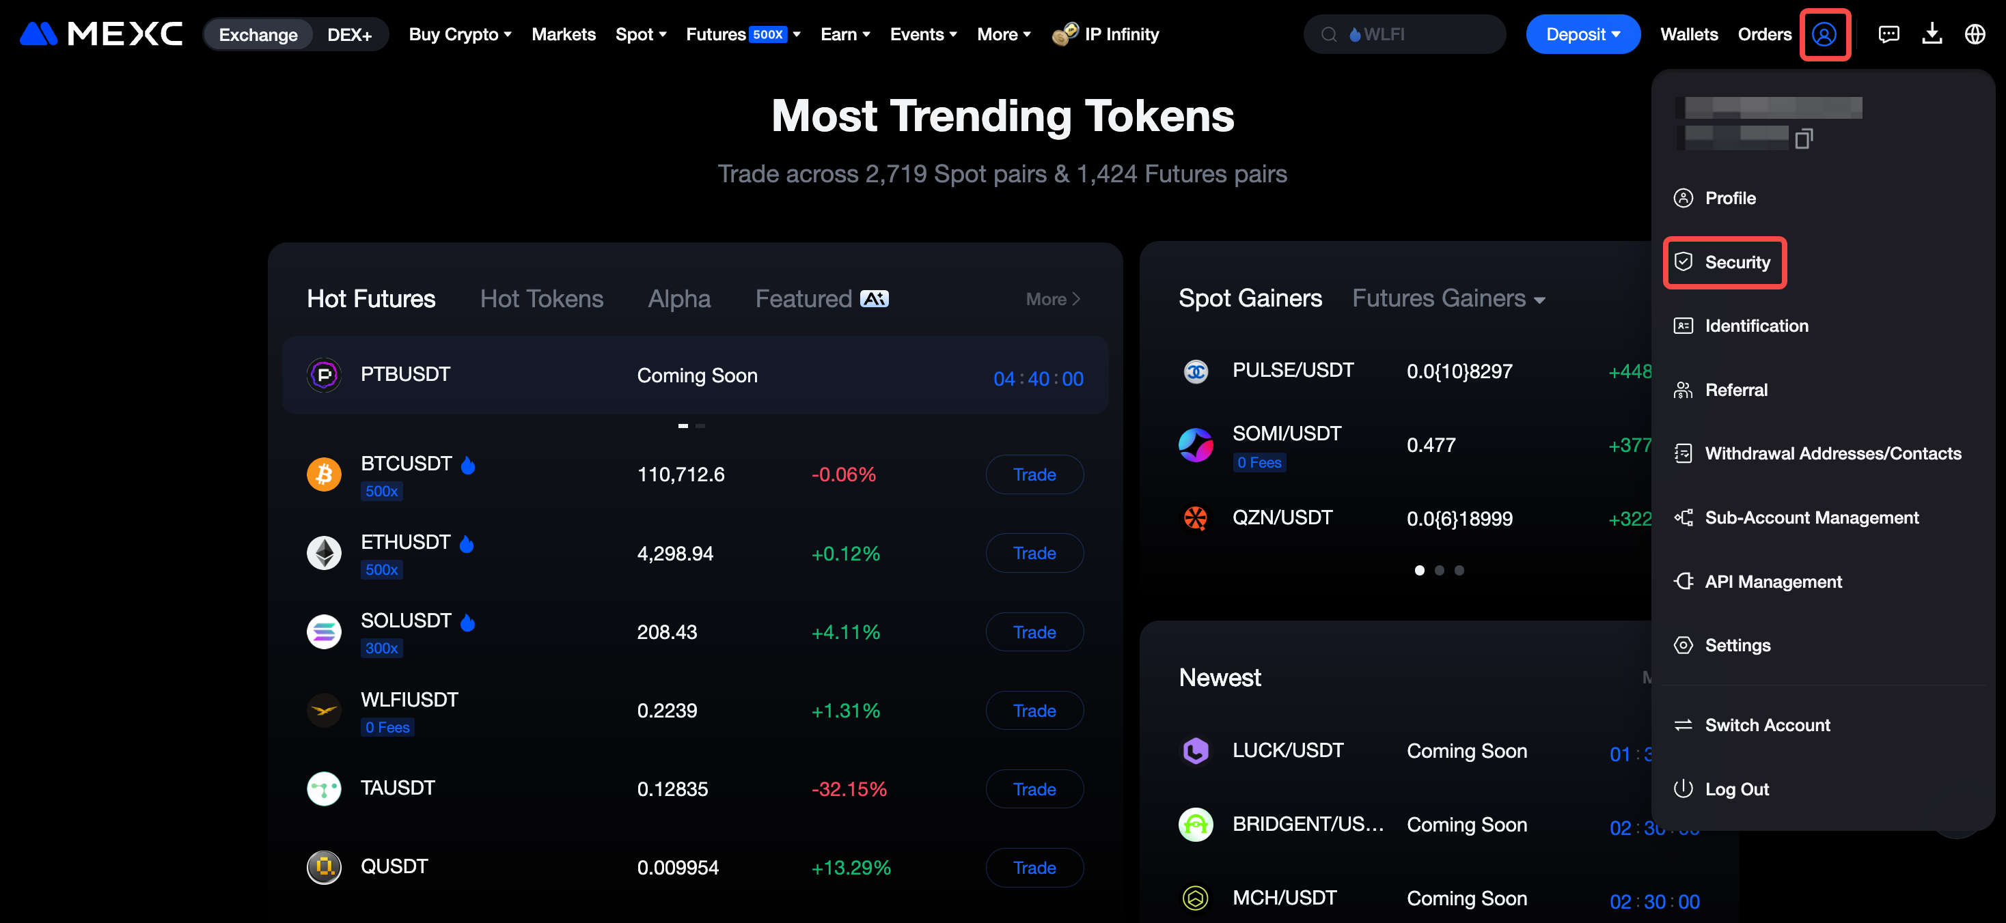
Task: Select the second Spot Gainers carousel dot
Action: click(1439, 571)
